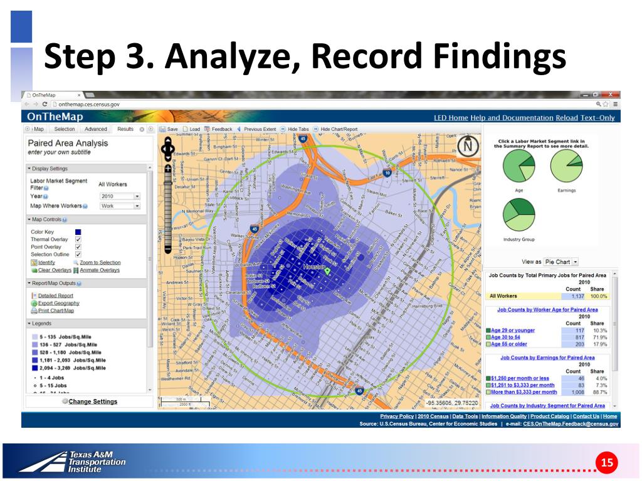Click bookmark star icon in address bar
The image size is (642, 481).
click(x=606, y=105)
